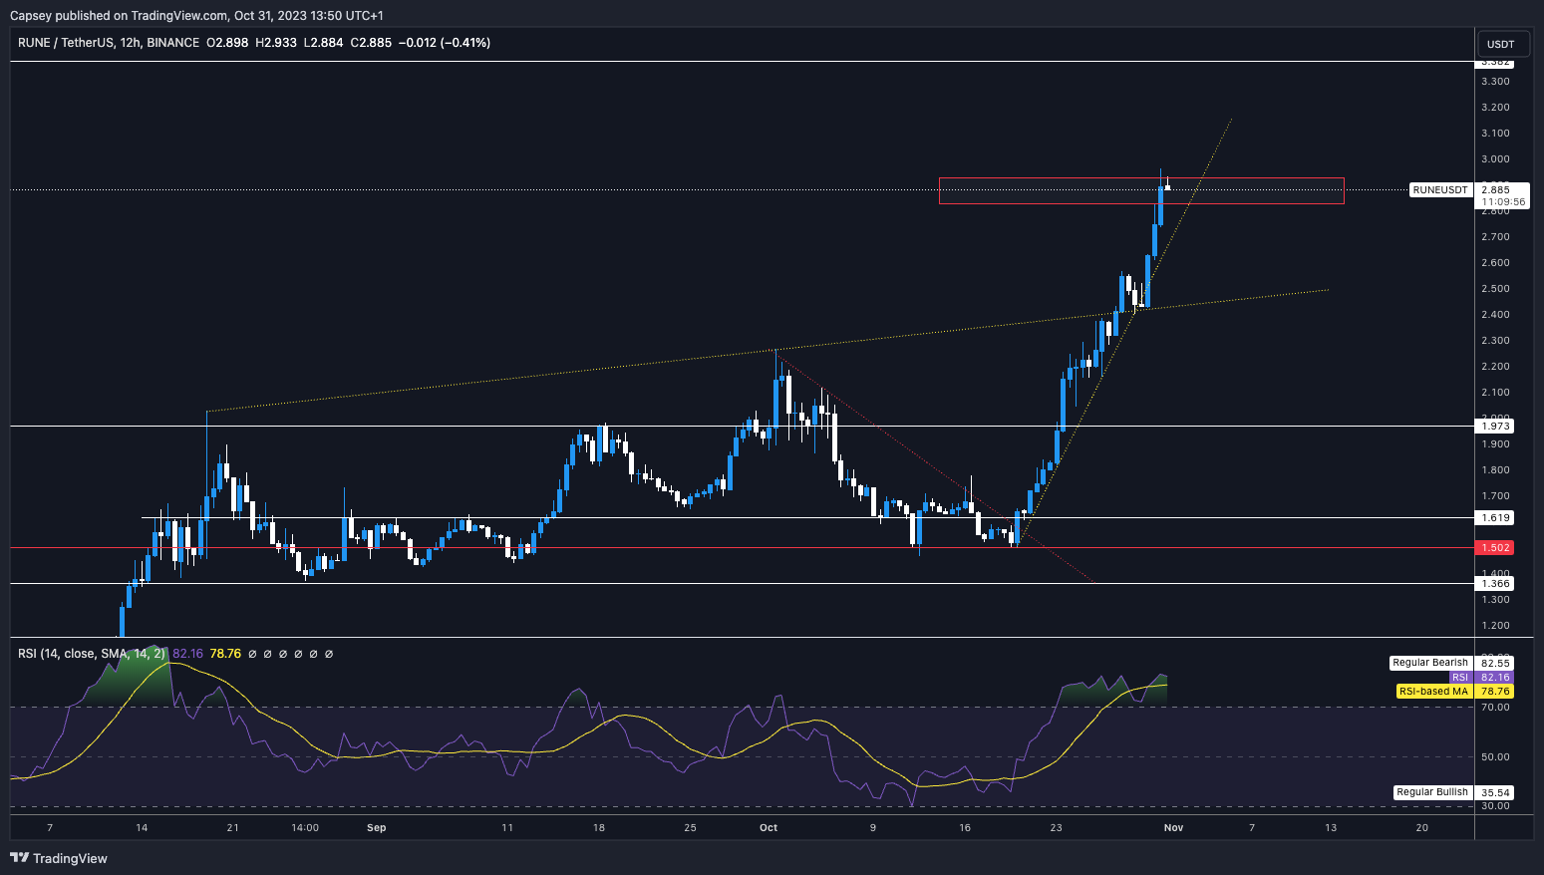Image resolution: width=1544 pixels, height=875 pixels.
Task: Click the Oct label on the time axis
Action: pyautogui.click(x=768, y=827)
